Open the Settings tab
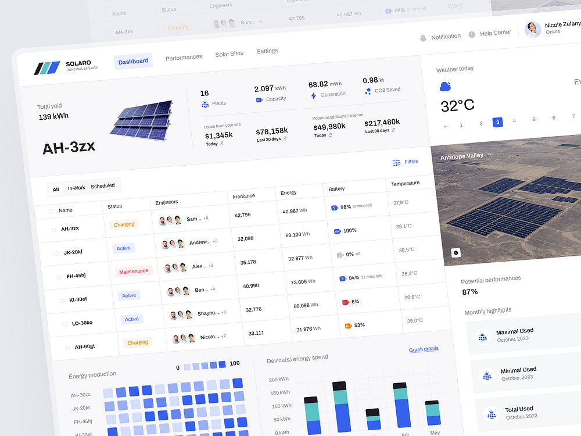 (x=267, y=51)
